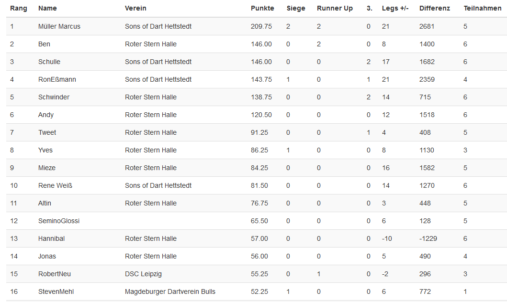Click points value 91.25
The width and height of the screenshot is (507, 302).
[259, 133]
